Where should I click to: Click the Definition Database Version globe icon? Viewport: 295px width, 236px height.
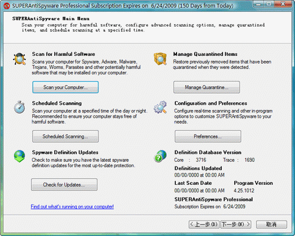[160, 156]
